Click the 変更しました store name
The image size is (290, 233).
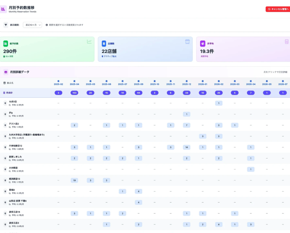click(x=15, y=157)
